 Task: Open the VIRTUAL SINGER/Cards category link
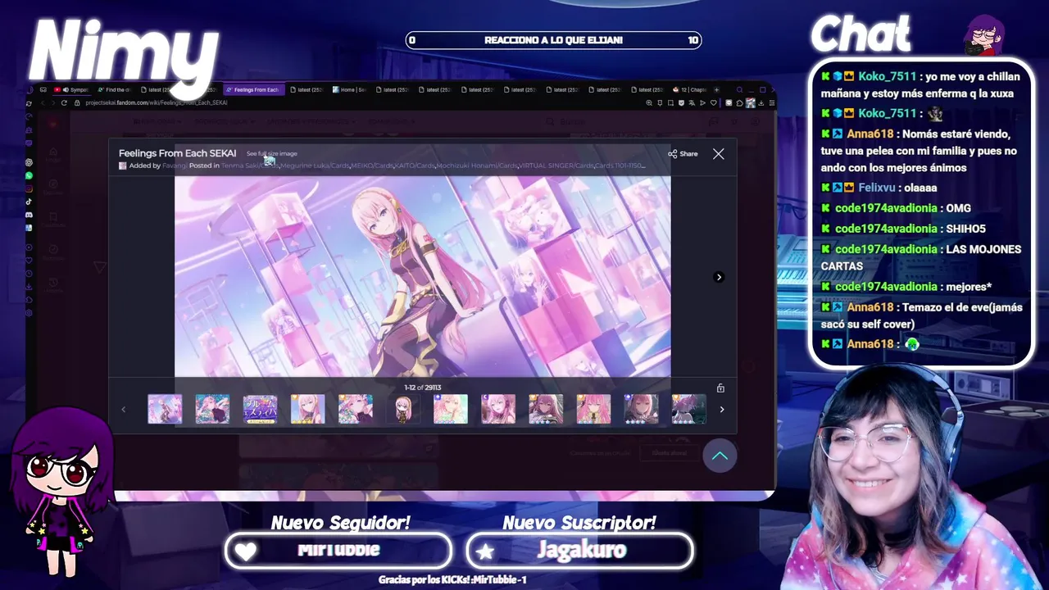click(x=556, y=166)
